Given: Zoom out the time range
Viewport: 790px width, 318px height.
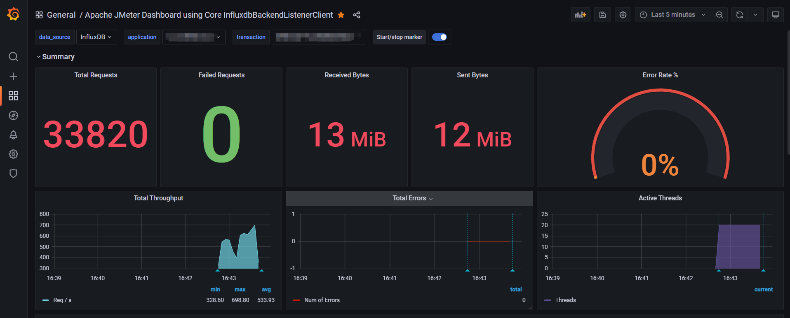Looking at the screenshot, I should (x=719, y=15).
